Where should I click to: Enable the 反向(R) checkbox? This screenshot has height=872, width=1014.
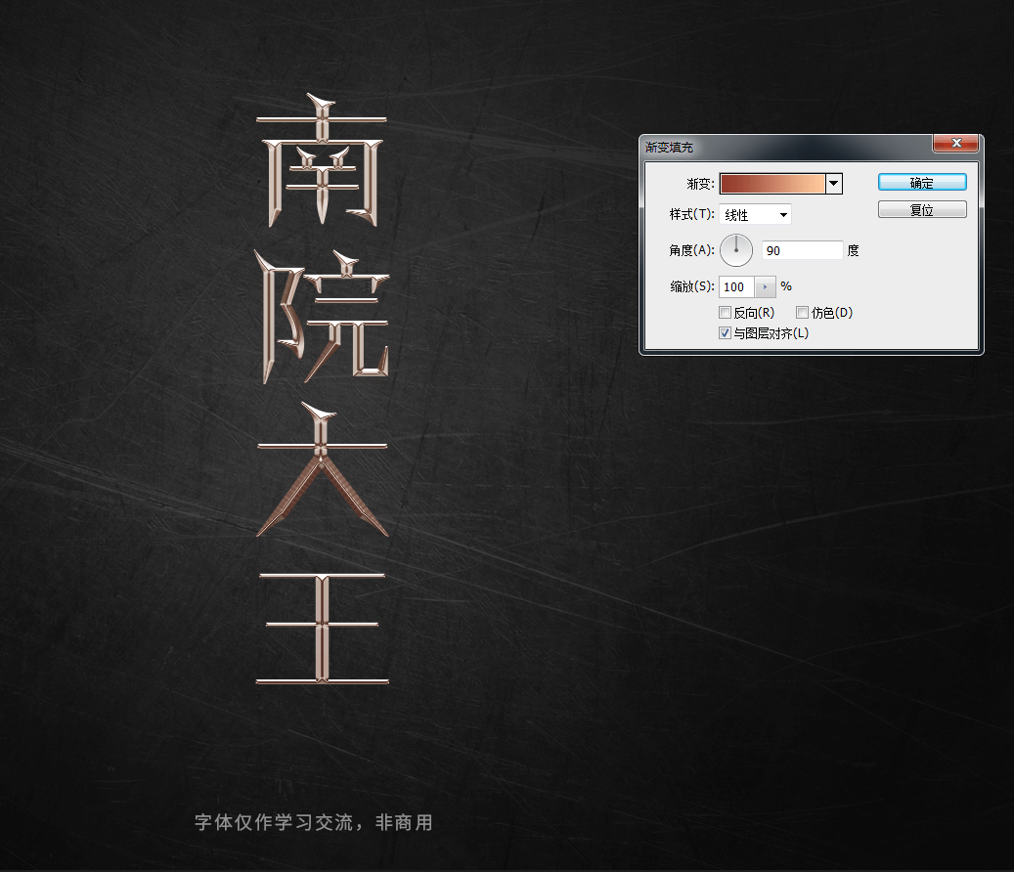click(x=726, y=312)
